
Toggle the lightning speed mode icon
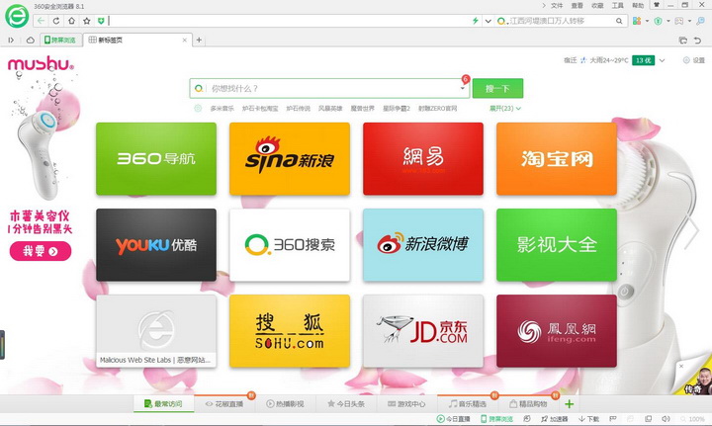pos(476,21)
